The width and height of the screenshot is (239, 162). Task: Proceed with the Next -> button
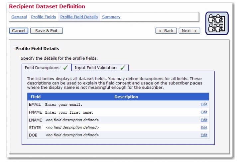coord(189,31)
